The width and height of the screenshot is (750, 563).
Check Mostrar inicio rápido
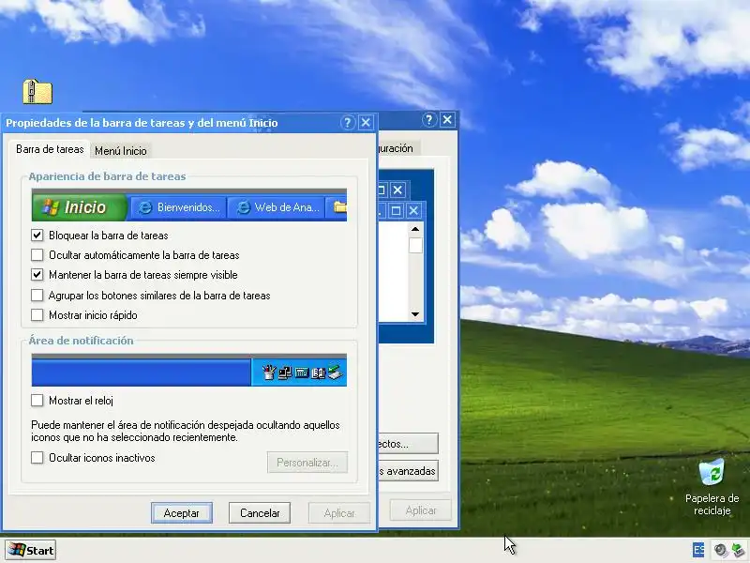pos(37,315)
